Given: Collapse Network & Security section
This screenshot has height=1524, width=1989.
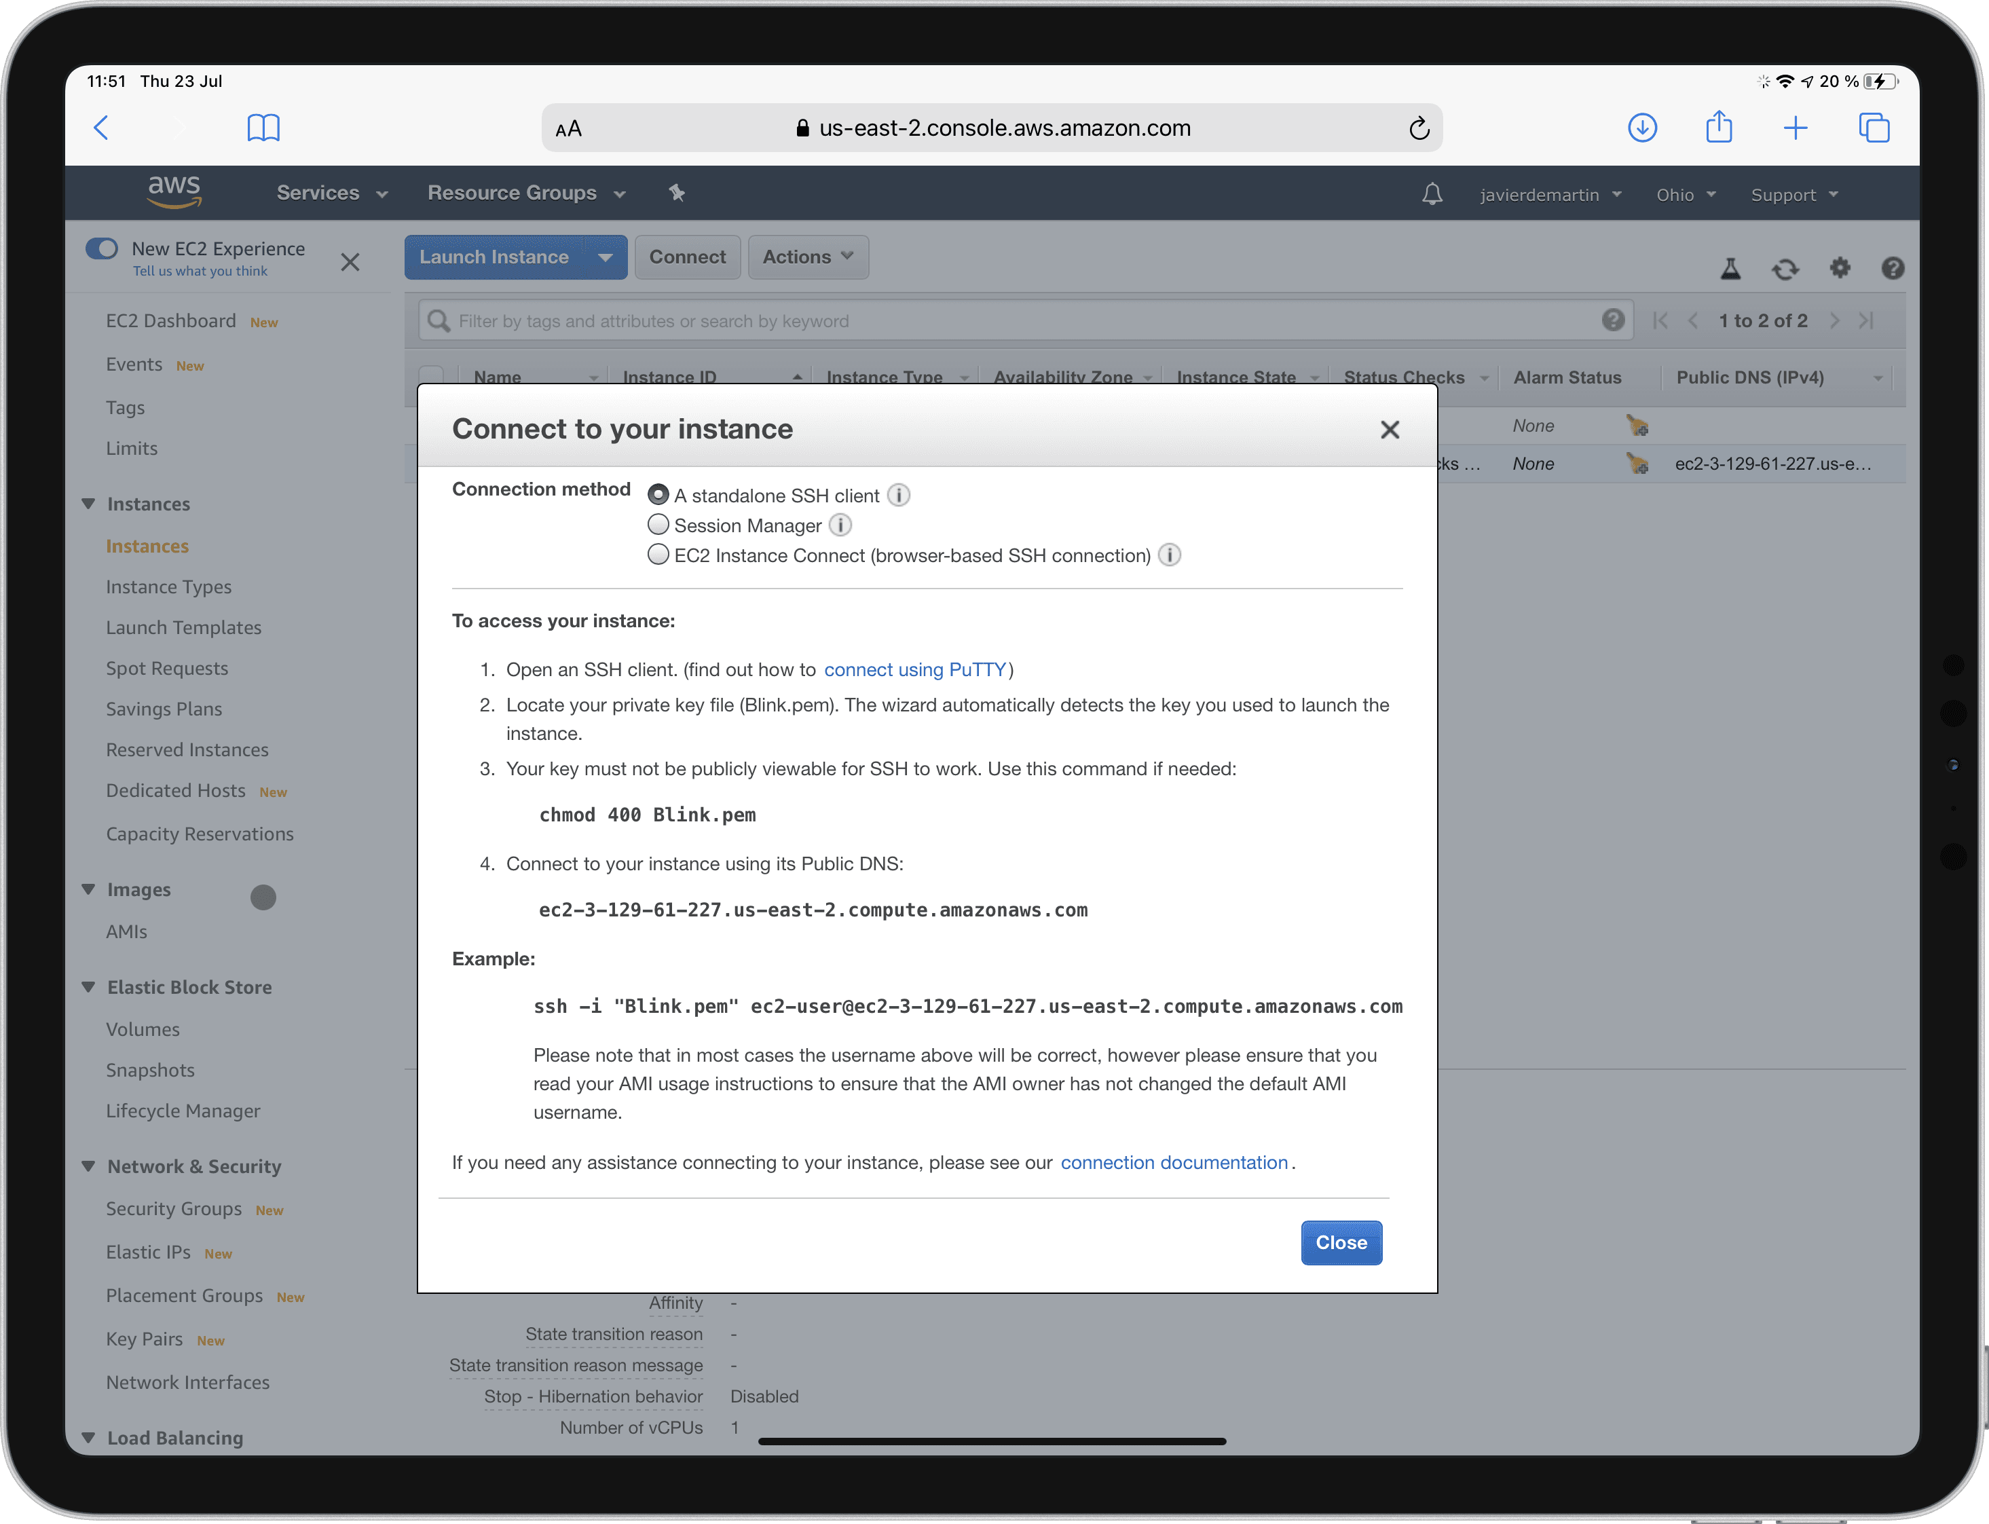Looking at the screenshot, I should click(88, 1166).
